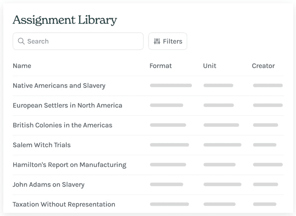
Task: Sort by the Format column header
Action: [x=161, y=66]
